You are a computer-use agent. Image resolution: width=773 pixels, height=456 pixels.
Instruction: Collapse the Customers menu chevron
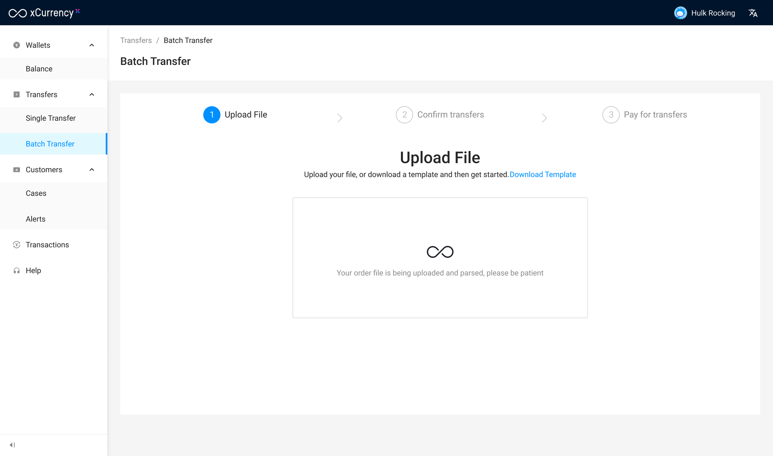92,170
